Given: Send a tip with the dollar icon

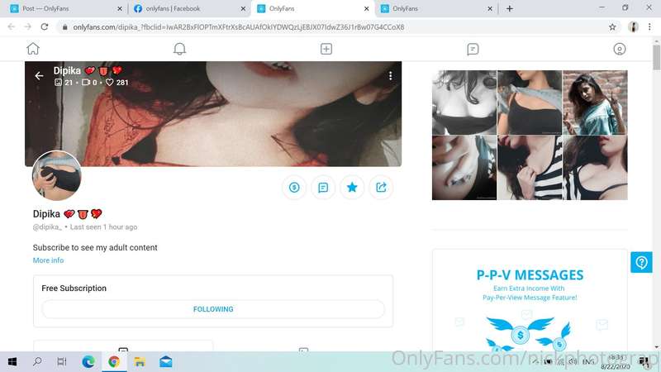Looking at the screenshot, I should pyautogui.click(x=294, y=188).
